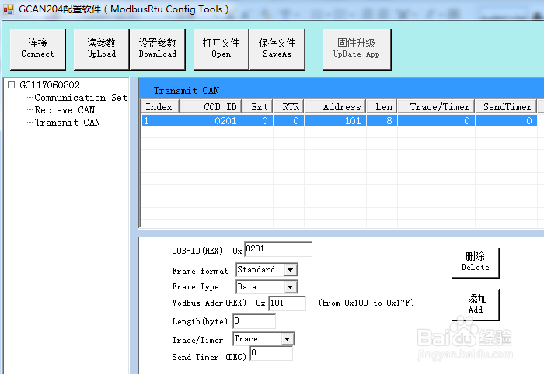Click the 设置参数 DownLoad button
Image resolution: width=544 pixels, height=374 pixels.
click(158, 49)
